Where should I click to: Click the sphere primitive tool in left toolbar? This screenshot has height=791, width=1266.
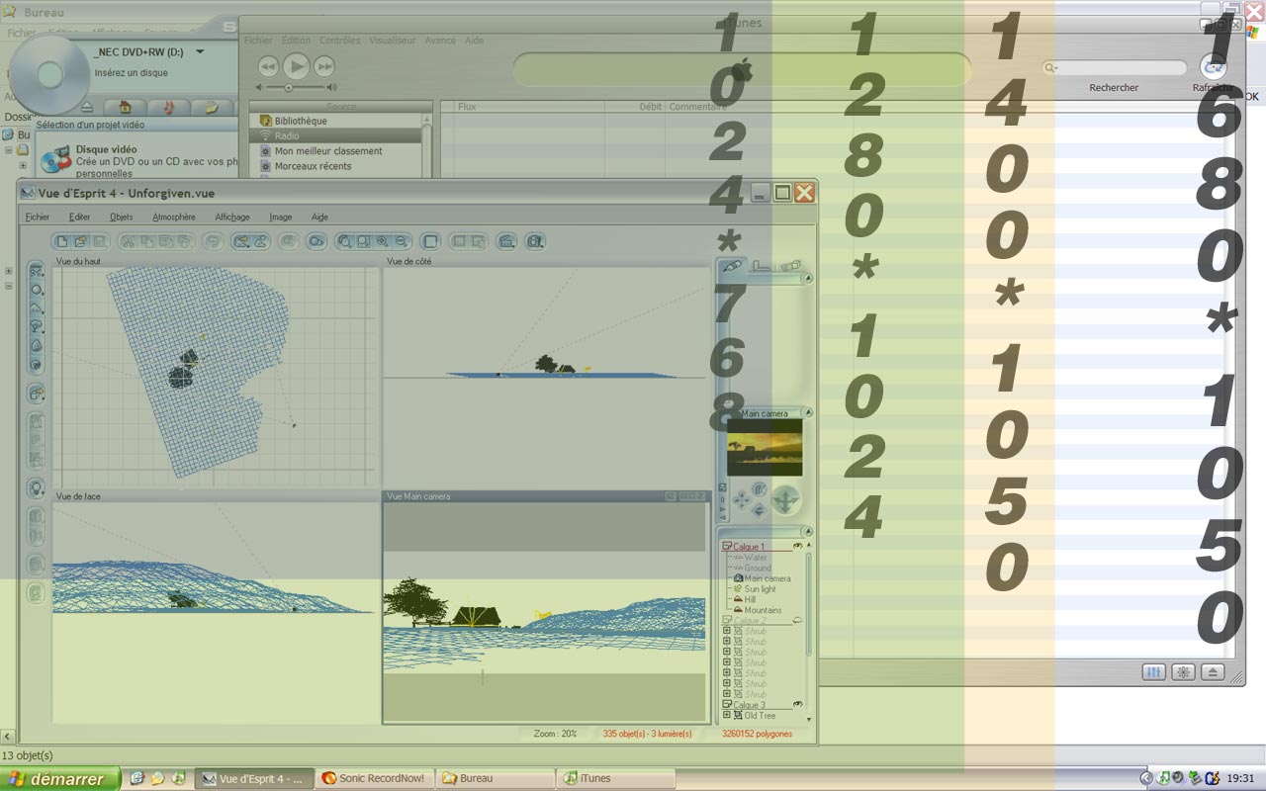[x=37, y=290]
